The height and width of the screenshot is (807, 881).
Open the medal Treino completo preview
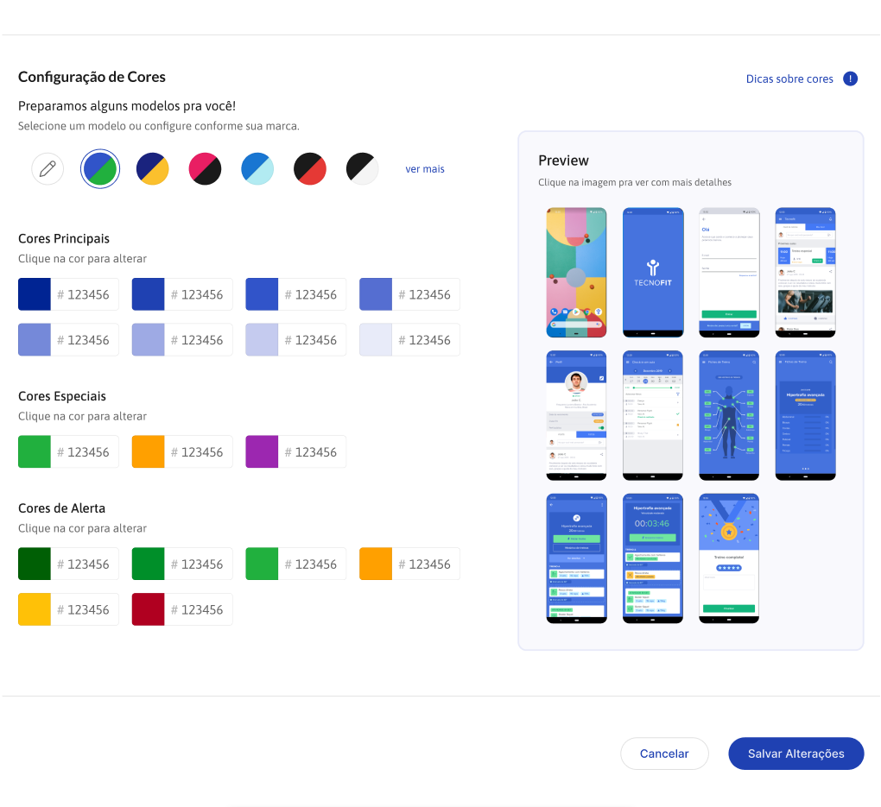coord(729,558)
